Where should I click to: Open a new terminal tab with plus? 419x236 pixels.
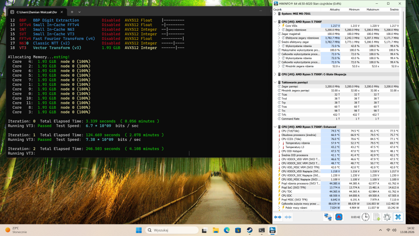tap(72, 12)
